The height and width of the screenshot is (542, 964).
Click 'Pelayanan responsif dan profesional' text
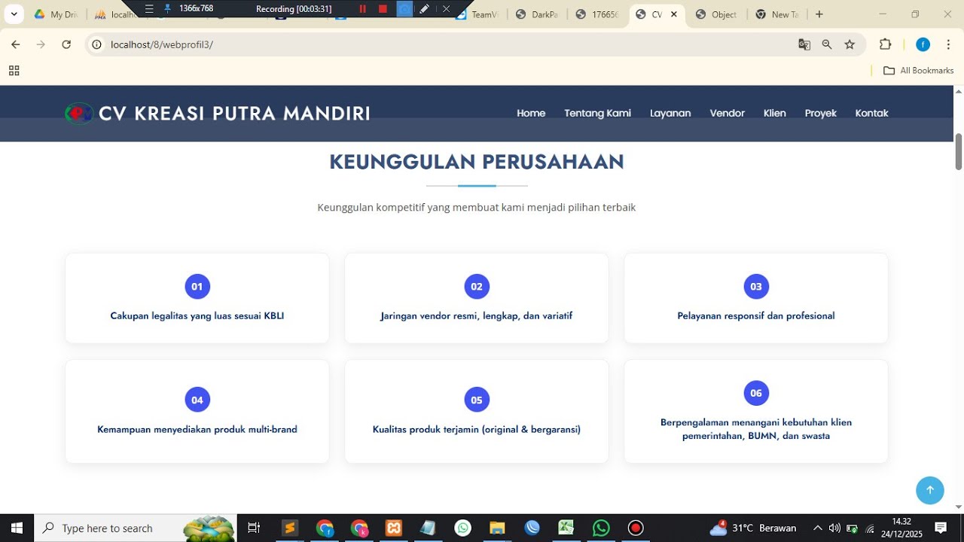click(x=756, y=316)
